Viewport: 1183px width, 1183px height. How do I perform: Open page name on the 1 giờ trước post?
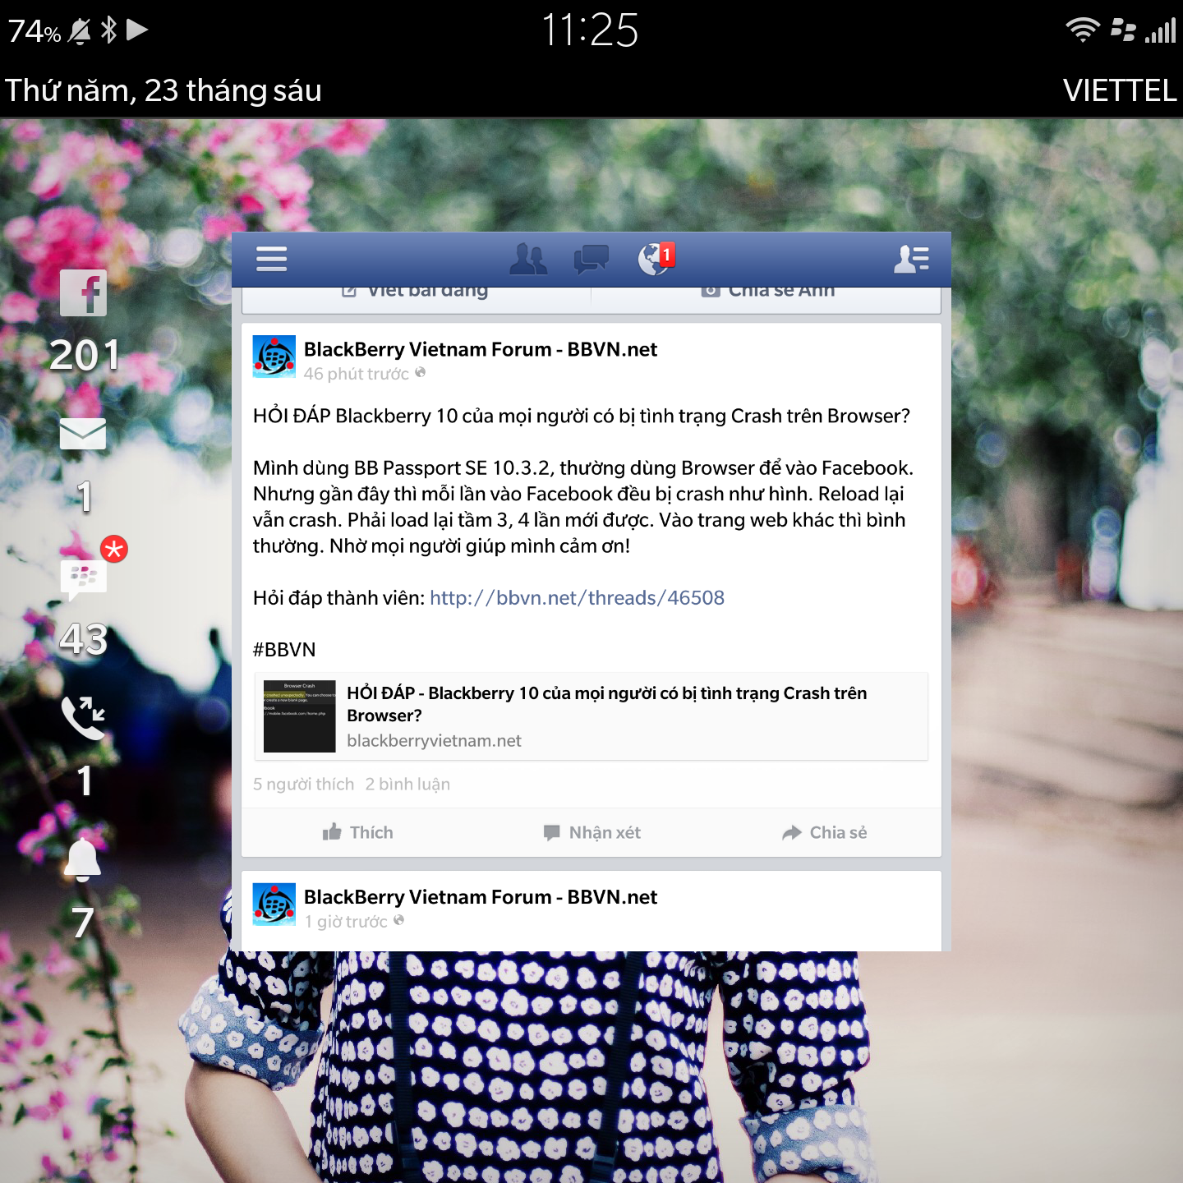click(x=481, y=897)
